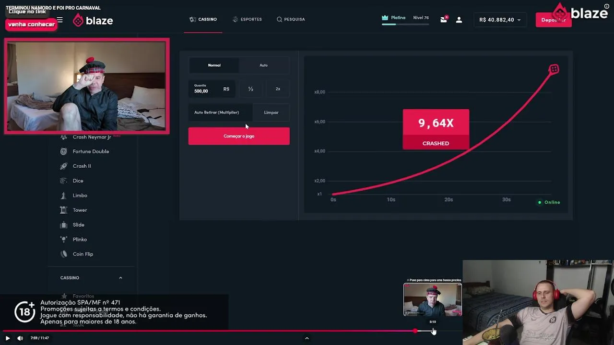Click the Coin Flip icon
Image resolution: width=614 pixels, height=345 pixels.
point(63,254)
